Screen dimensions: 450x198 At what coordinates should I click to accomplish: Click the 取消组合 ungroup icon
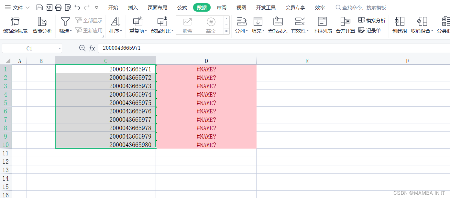click(x=422, y=22)
